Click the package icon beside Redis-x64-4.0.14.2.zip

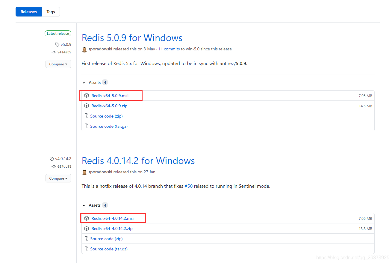87,229
